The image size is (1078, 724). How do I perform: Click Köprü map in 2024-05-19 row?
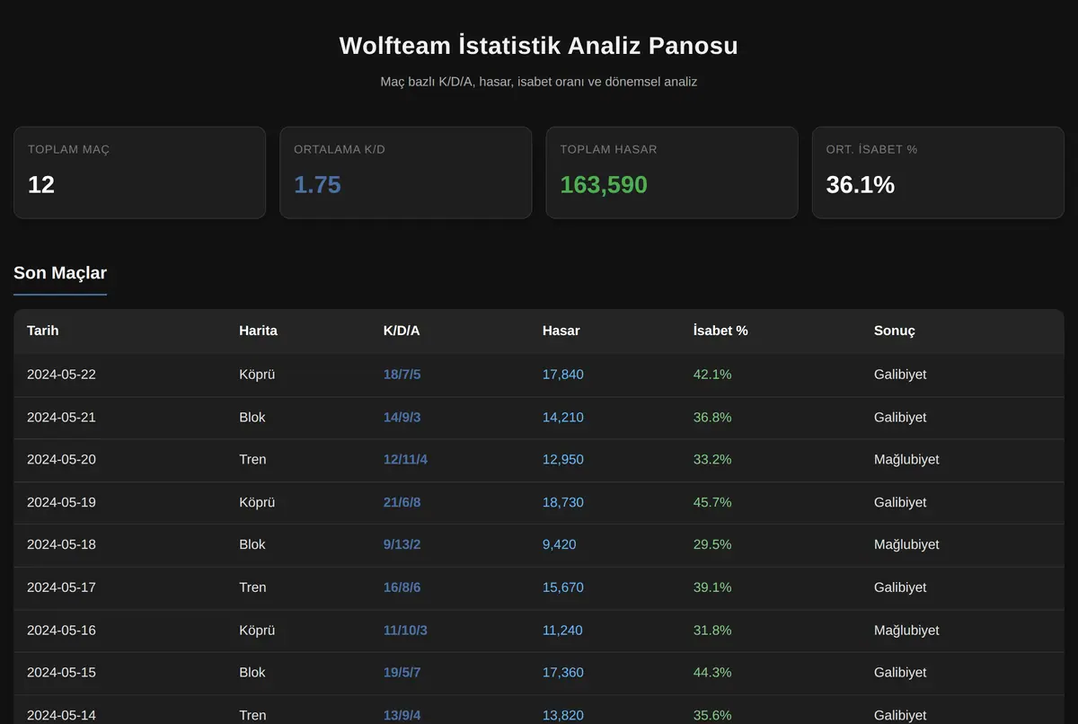pyautogui.click(x=257, y=503)
